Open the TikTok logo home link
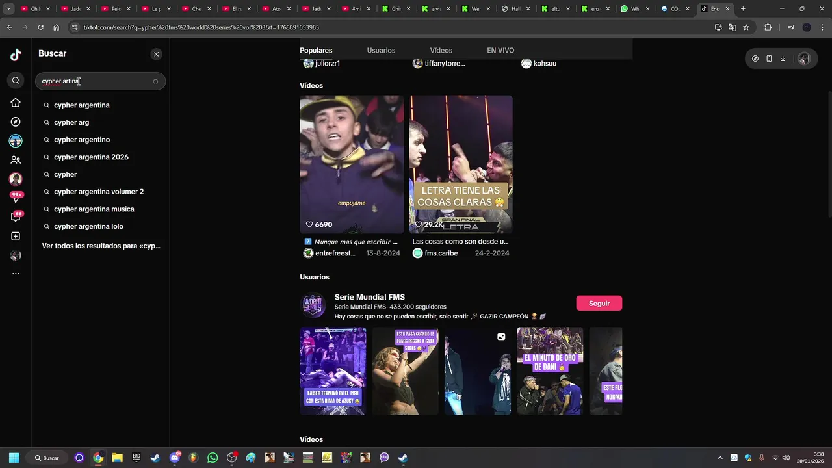Viewport: 832px width, 468px height. click(x=16, y=55)
